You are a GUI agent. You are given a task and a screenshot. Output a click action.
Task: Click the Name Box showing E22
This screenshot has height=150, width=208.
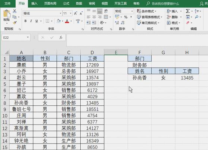pos(14,37)
